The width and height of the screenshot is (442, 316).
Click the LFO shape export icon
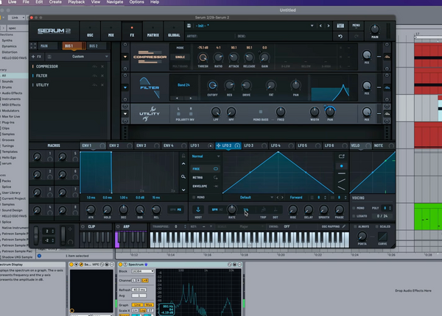[341, 157]
